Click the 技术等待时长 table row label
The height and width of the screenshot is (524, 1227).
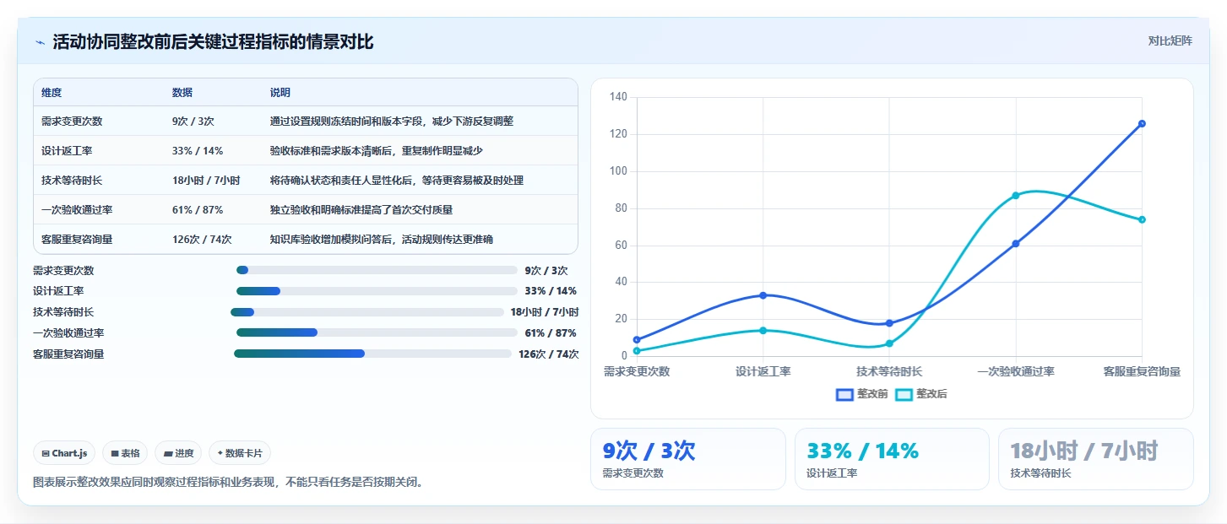click(x=72, y=181)
